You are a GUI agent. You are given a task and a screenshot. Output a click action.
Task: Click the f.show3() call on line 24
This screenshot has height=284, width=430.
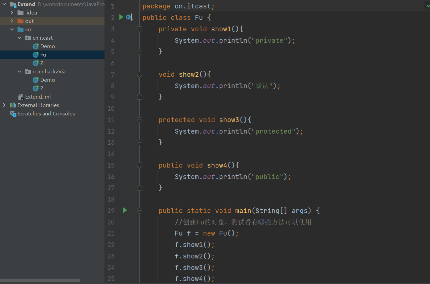coord(195,268)
